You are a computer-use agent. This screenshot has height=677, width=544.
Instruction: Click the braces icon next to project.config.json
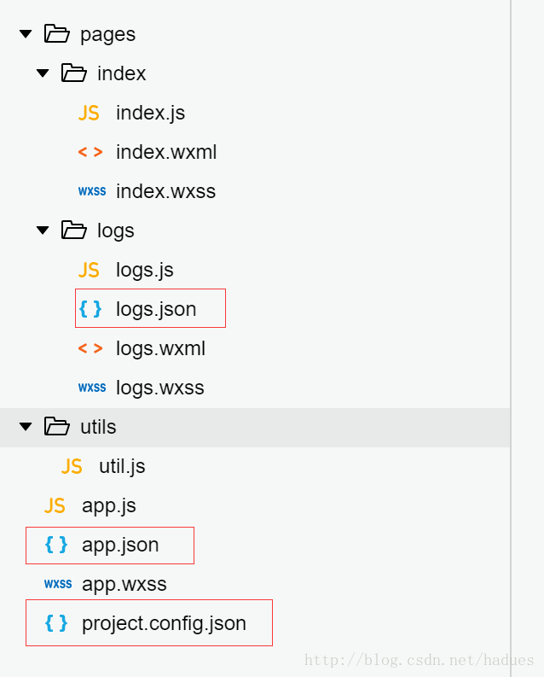55,623
